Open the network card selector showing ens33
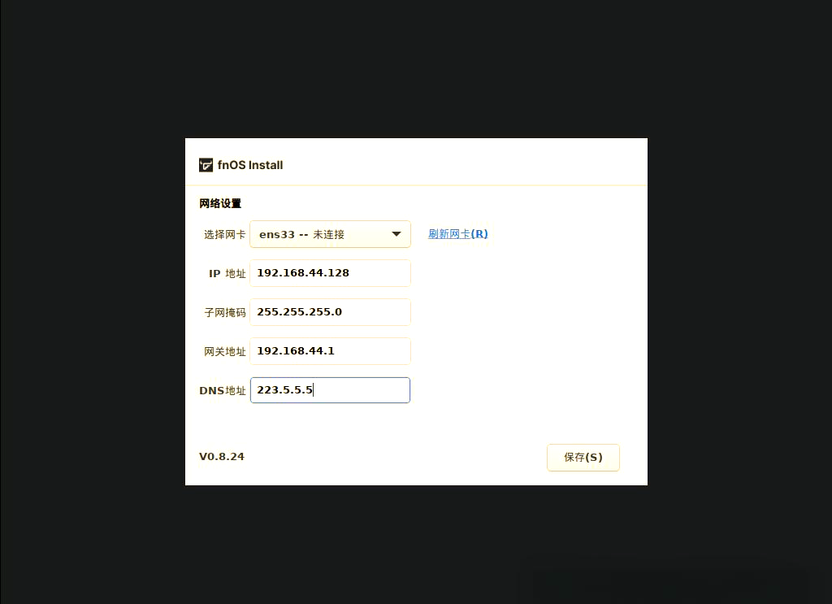832x604 pixels. (330, 234)
